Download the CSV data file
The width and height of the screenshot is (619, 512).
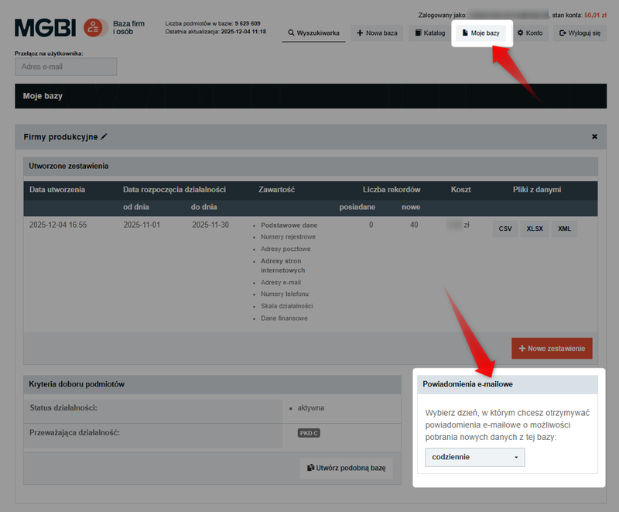(x=505, y=229)
